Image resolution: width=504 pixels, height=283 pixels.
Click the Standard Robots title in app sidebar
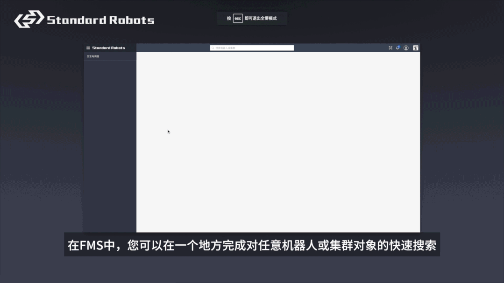[x=109, y=48]
